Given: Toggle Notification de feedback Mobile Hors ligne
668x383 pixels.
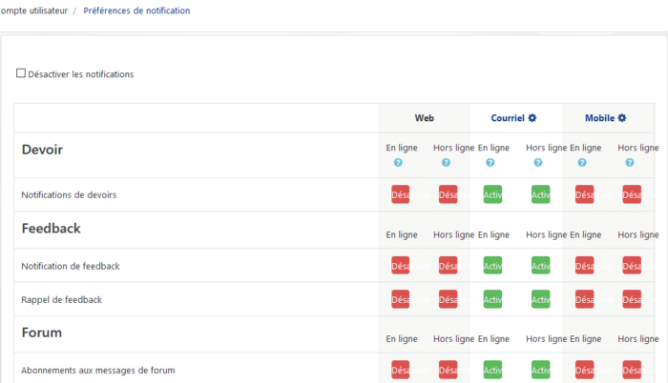Looking at the screenshot, I should coord(632,266).
